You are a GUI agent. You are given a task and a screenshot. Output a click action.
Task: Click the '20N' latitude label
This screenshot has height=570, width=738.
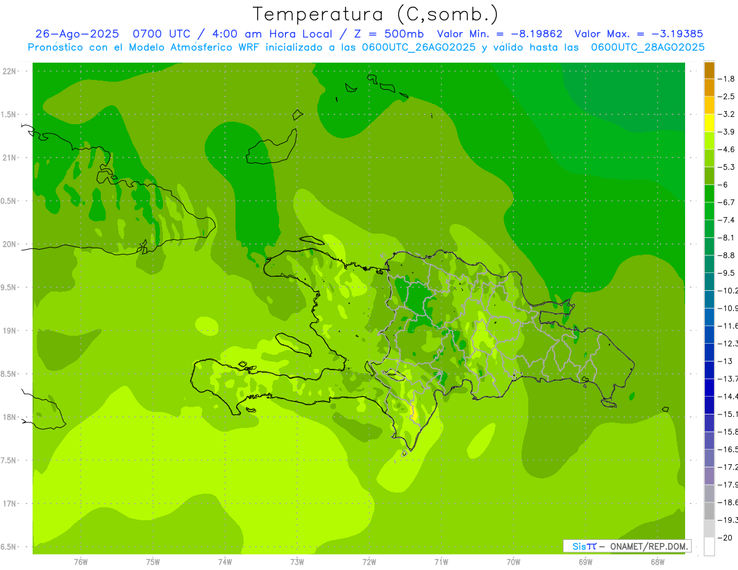tap(10, 244)
